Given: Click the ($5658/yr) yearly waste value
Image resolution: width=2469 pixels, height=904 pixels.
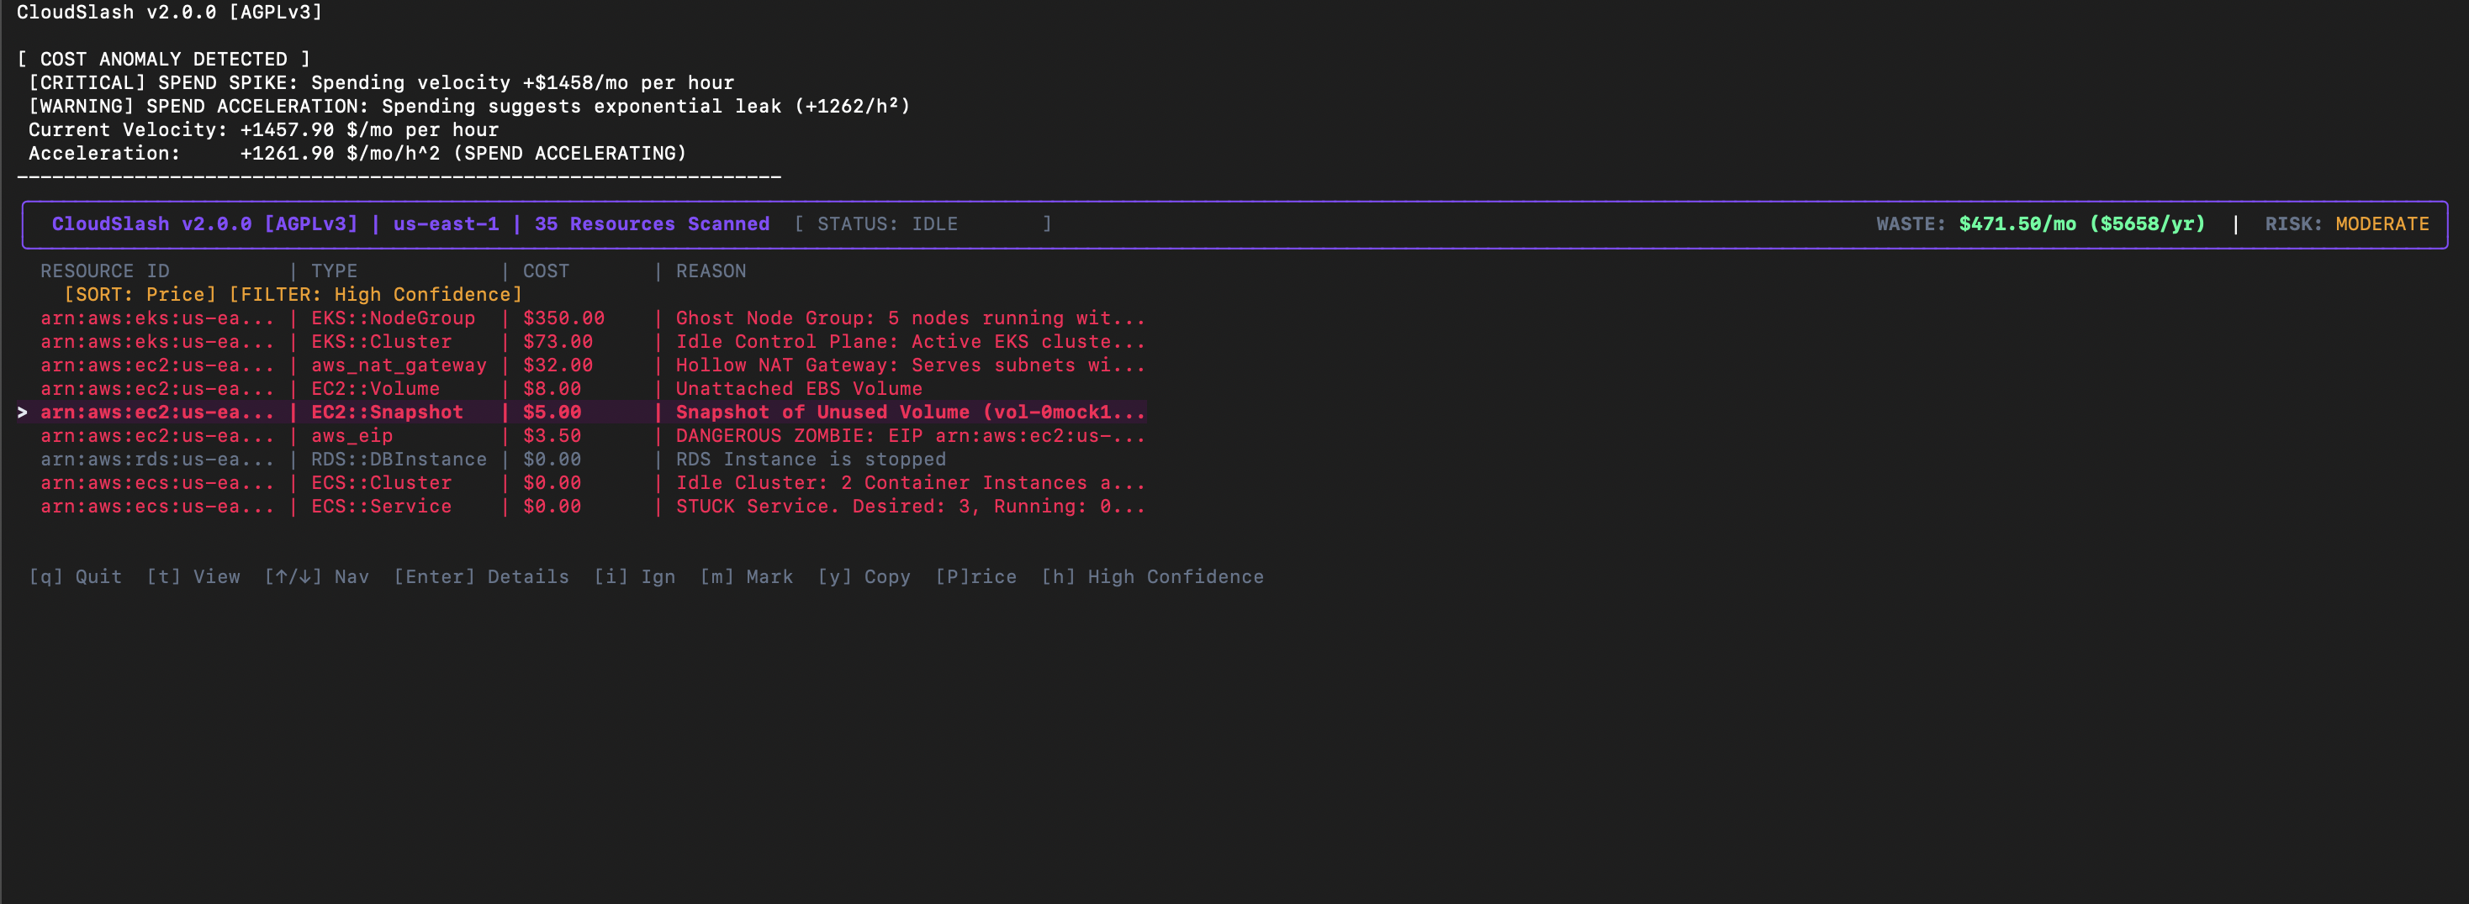Looking at the screenshot, I should click(x=2147, y=224).
